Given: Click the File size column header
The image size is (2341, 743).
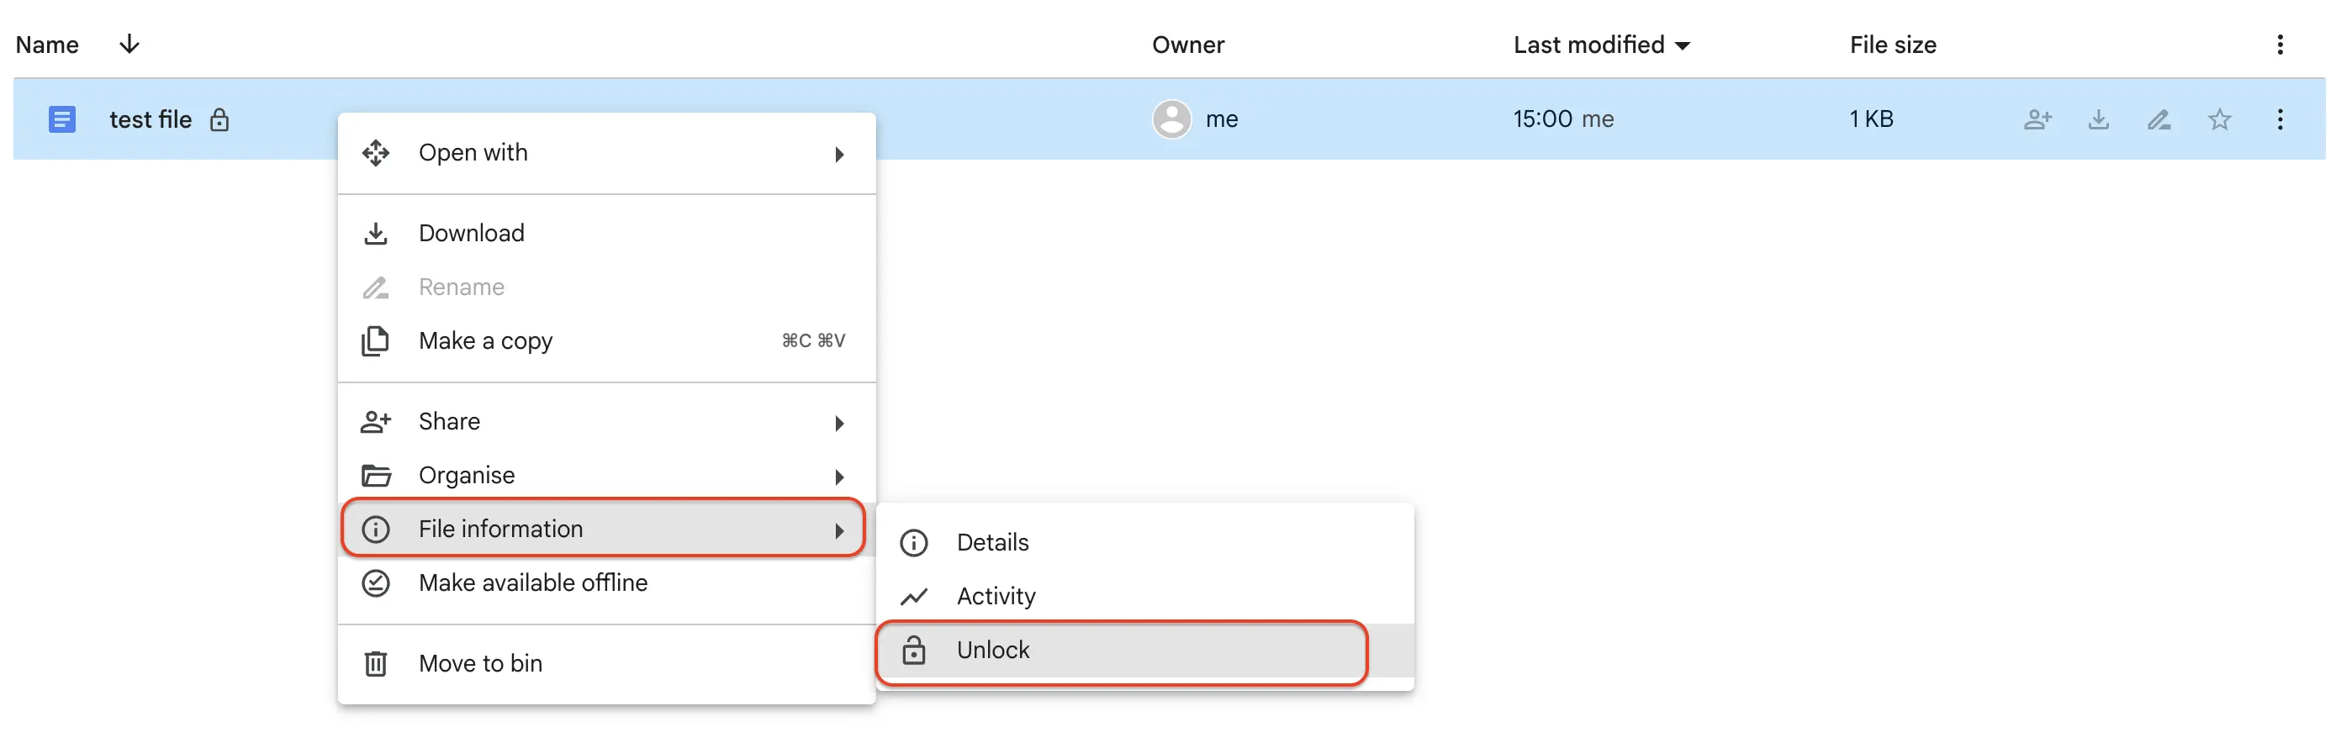Looking at the screenshot, I should (x=1893, y=45).
